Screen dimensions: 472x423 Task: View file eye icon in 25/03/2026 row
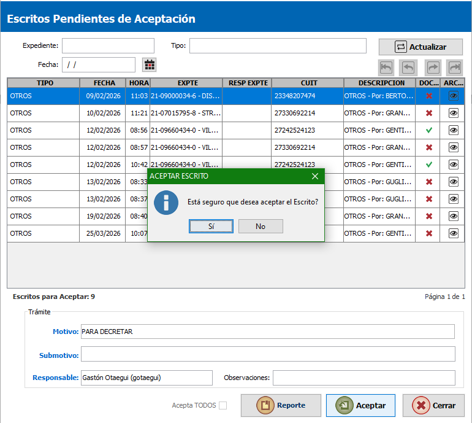coord(454,233)
